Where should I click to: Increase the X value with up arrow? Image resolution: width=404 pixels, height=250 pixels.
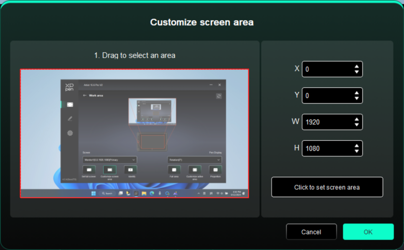tap(357, 67)
